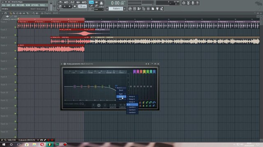Open the Playlist view icon

(130, 9)
